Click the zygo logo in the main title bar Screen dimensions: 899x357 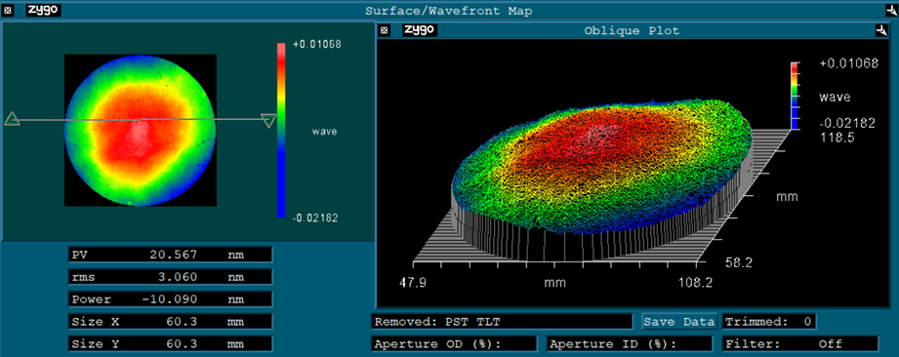44,11
